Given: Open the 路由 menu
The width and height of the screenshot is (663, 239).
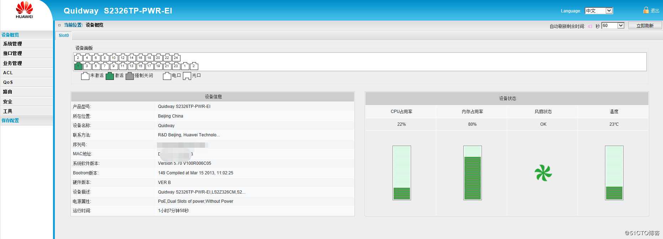Looking at the screenshot, I should pos(26,92).
